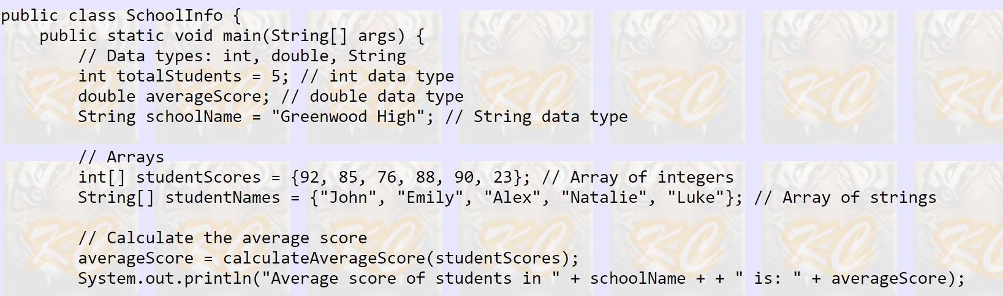Screen dimensions: 1003x296
Task: Click the totalStudents variable declaration
Action: click(179, 76)
